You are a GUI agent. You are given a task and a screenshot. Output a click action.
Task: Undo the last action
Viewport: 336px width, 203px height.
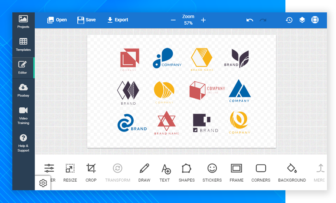(250, 20)
